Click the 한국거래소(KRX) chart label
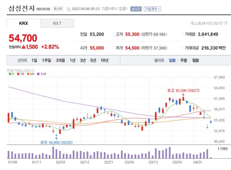This screenshot has height=170, width=231. click(20, 71)
